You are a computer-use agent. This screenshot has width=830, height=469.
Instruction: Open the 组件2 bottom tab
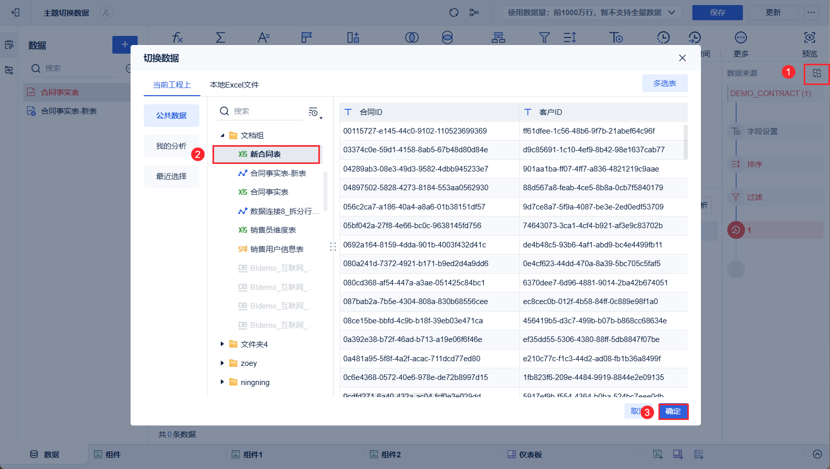pyautogui.click(x=386, y=454)
